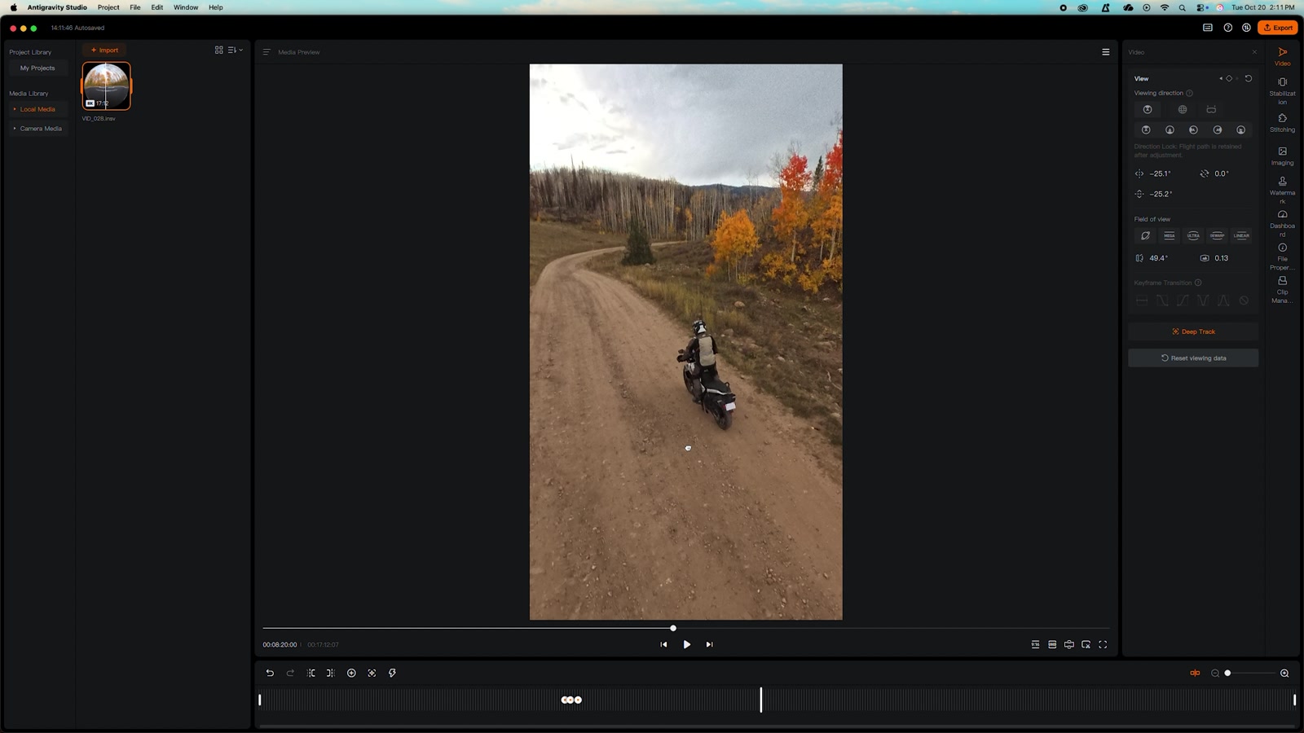This screenshot has width=1304, height=733.
Task: Open the Antigravity Studio app menu
Action: coord(57,7)
